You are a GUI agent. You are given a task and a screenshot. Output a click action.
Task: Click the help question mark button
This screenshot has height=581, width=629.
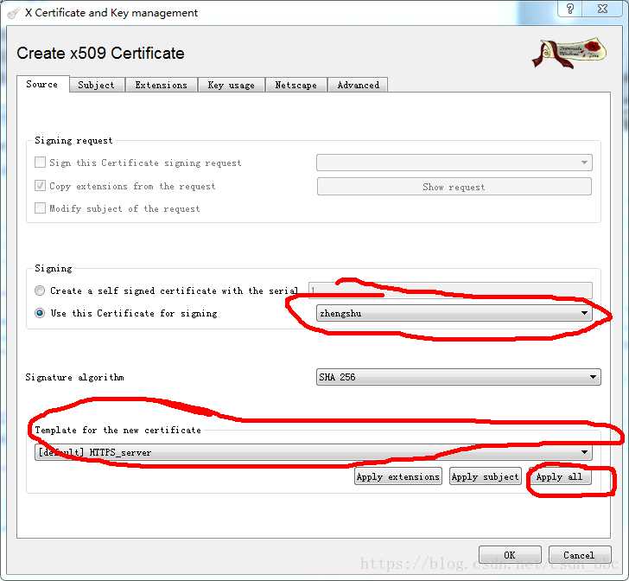click(x=570, y=9)
